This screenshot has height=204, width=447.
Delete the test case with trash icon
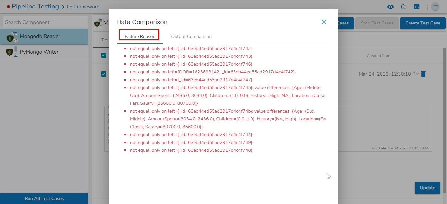[423, 74]
